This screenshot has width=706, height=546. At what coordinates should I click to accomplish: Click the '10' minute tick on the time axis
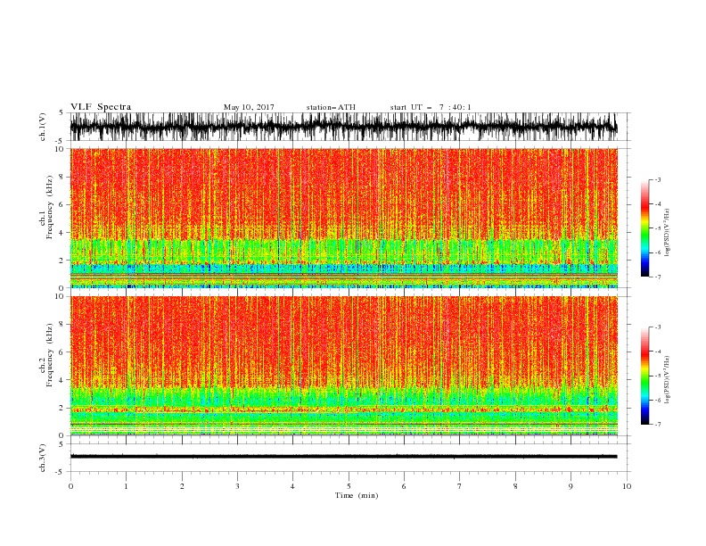[627, 486]
